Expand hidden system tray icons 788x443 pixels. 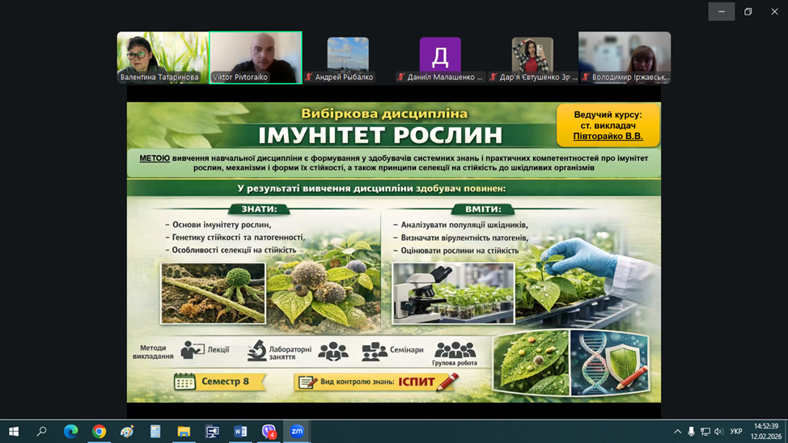coord(677,432)
